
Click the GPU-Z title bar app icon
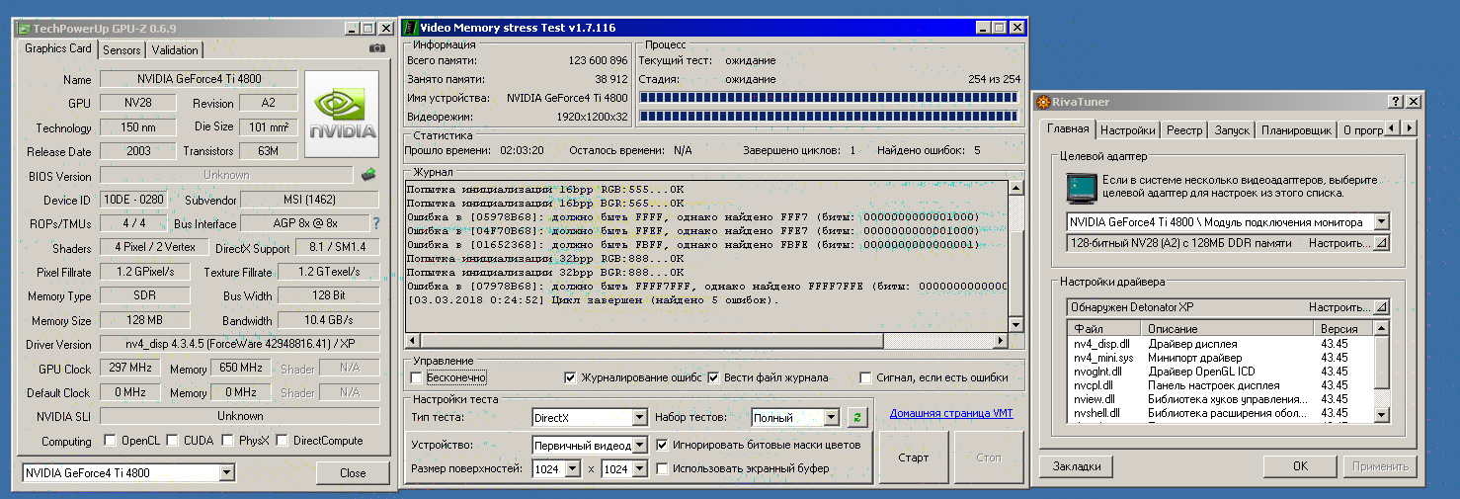[25, 29]
